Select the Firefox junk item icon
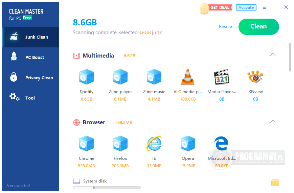Viewport: 294px width, 193px height. 120,143
